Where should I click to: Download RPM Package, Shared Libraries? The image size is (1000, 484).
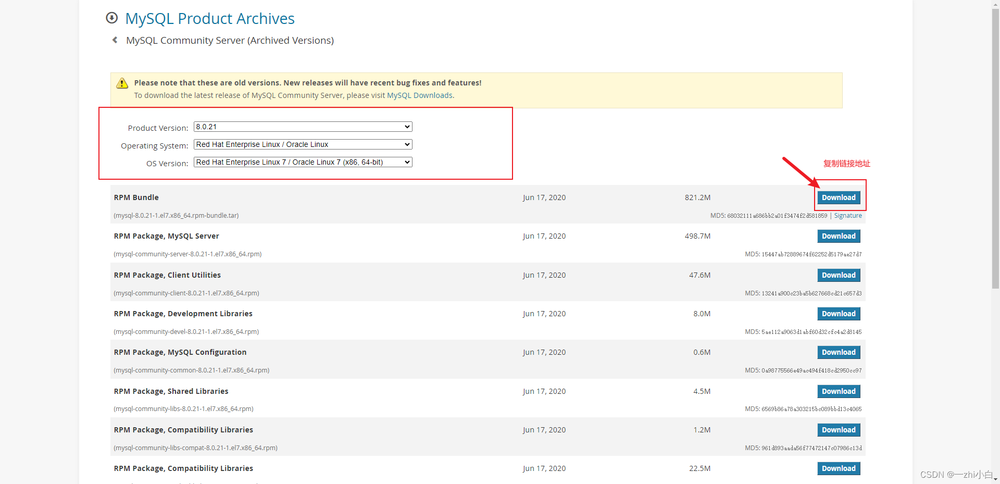[839, 391]
